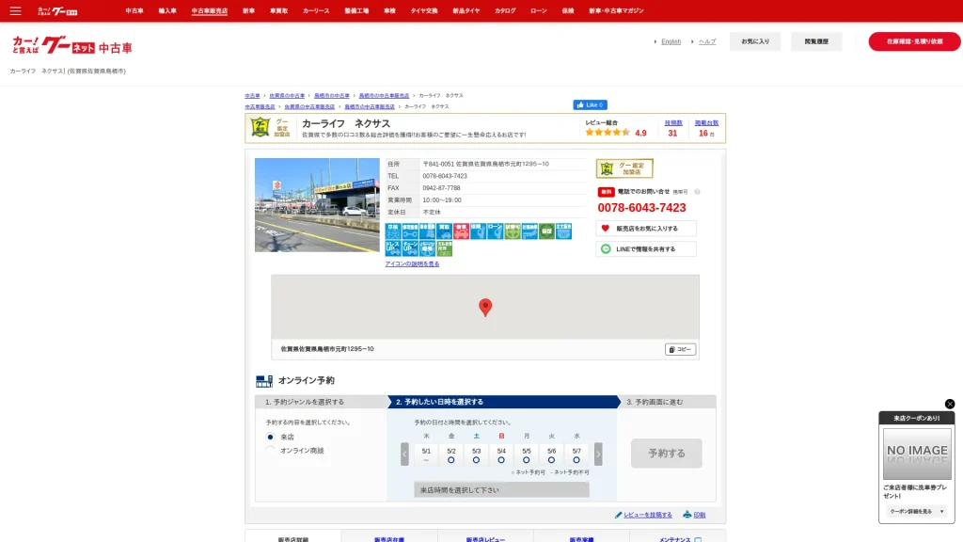The width and height of the screenshot is (963, 542).
Task: Open タイヤ交換 in the top menu
Action: [424, 11]
